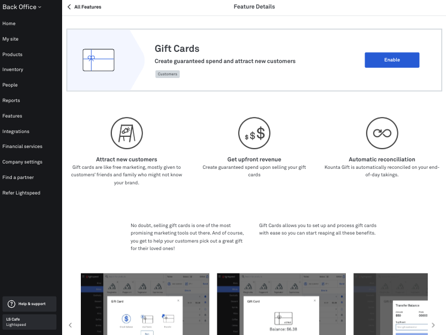Open Refer Lightspeed in the sidebar
This screenshot has width=446, height=335.
(21, 193)
